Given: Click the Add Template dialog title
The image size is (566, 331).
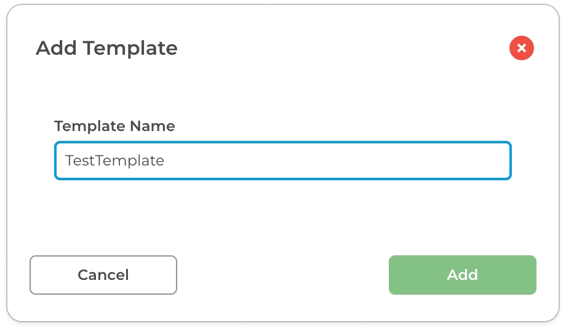Looking at the screenshot, I should [106, 48].
